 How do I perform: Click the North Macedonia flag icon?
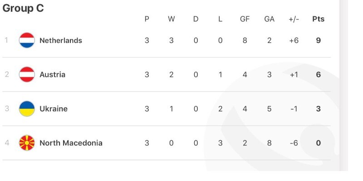tap(27, 143)
